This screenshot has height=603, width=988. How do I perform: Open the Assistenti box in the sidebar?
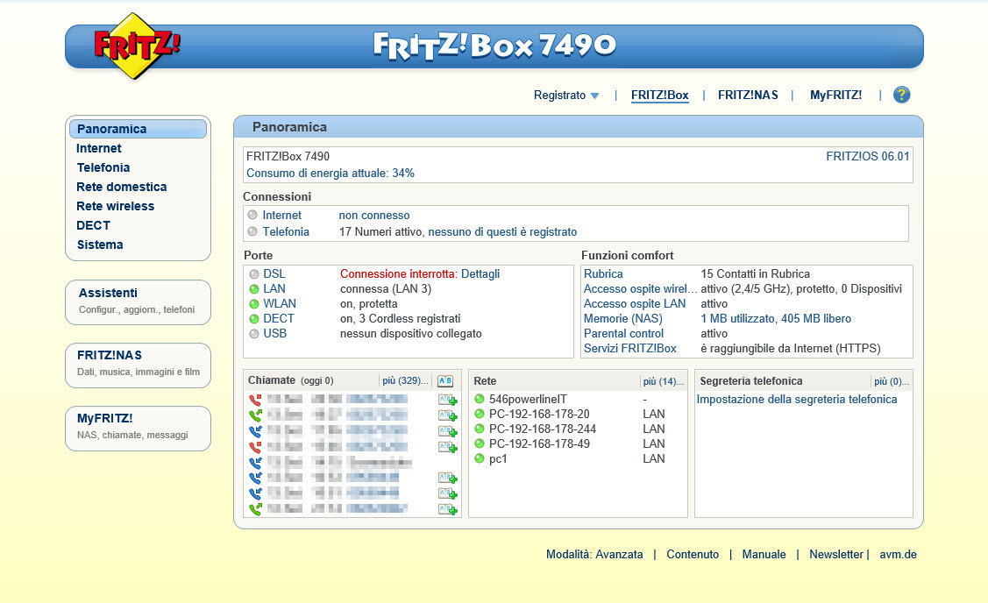(x=138, y=302)
